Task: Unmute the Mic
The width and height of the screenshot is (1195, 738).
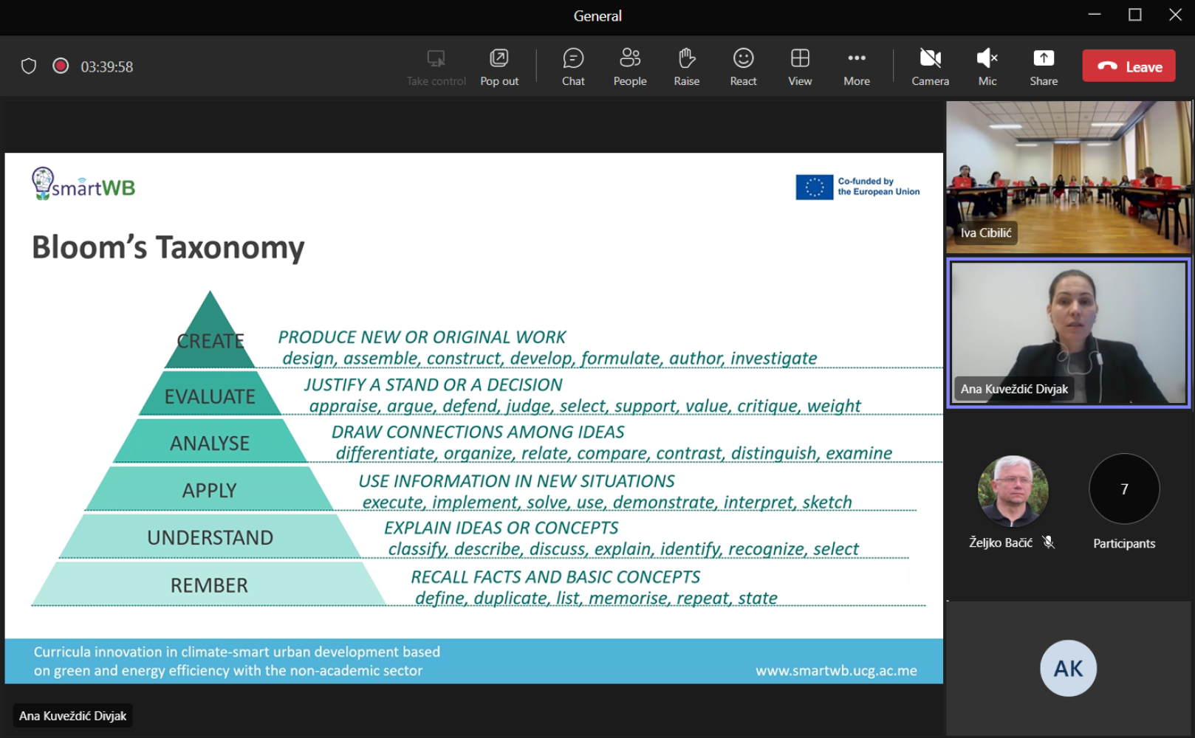Action: (987, 66)
